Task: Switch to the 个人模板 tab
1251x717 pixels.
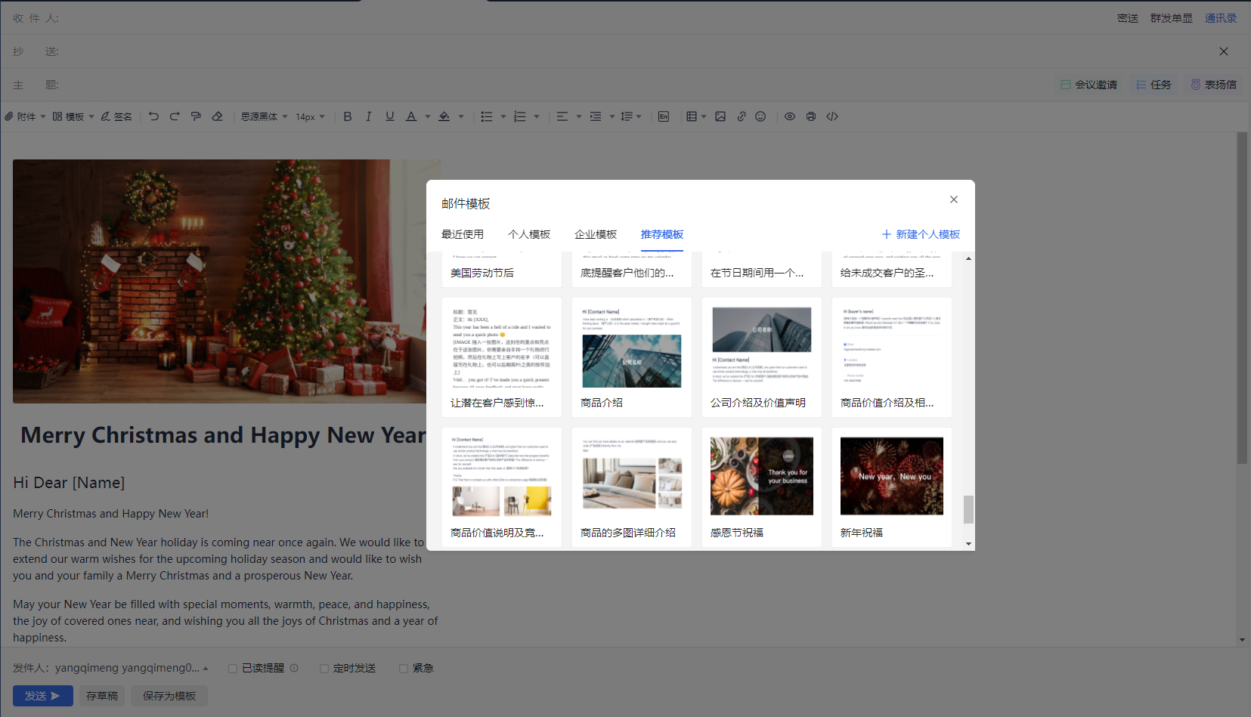Action: coord(529,234)
